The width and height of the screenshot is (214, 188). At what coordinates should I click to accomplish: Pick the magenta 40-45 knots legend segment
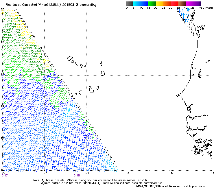pos(190,3)
